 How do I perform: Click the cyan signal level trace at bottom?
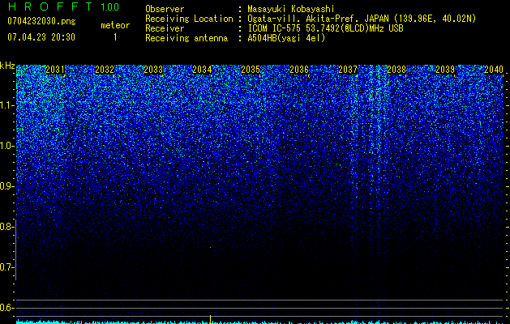tap(259, 322)
